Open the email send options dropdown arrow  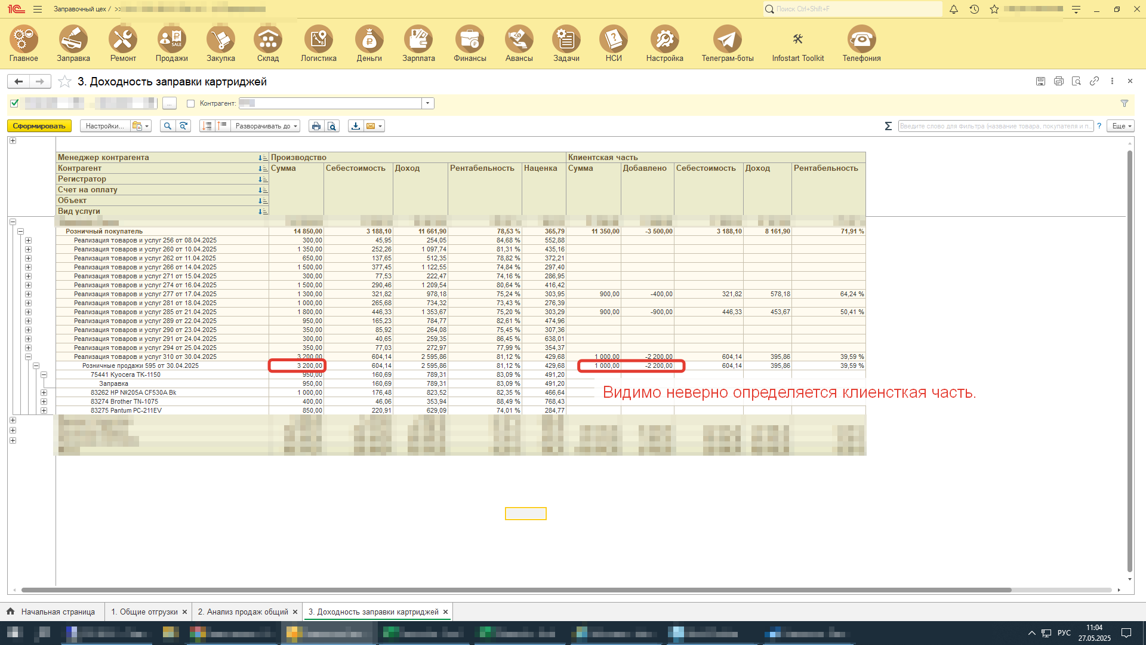380,126
